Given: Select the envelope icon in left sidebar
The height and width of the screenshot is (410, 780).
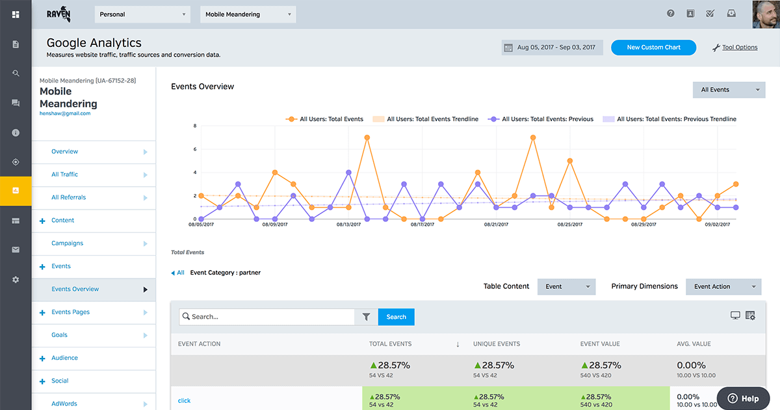Looking at the screenshot, I should pyautogui.click(x=16, y=250).
